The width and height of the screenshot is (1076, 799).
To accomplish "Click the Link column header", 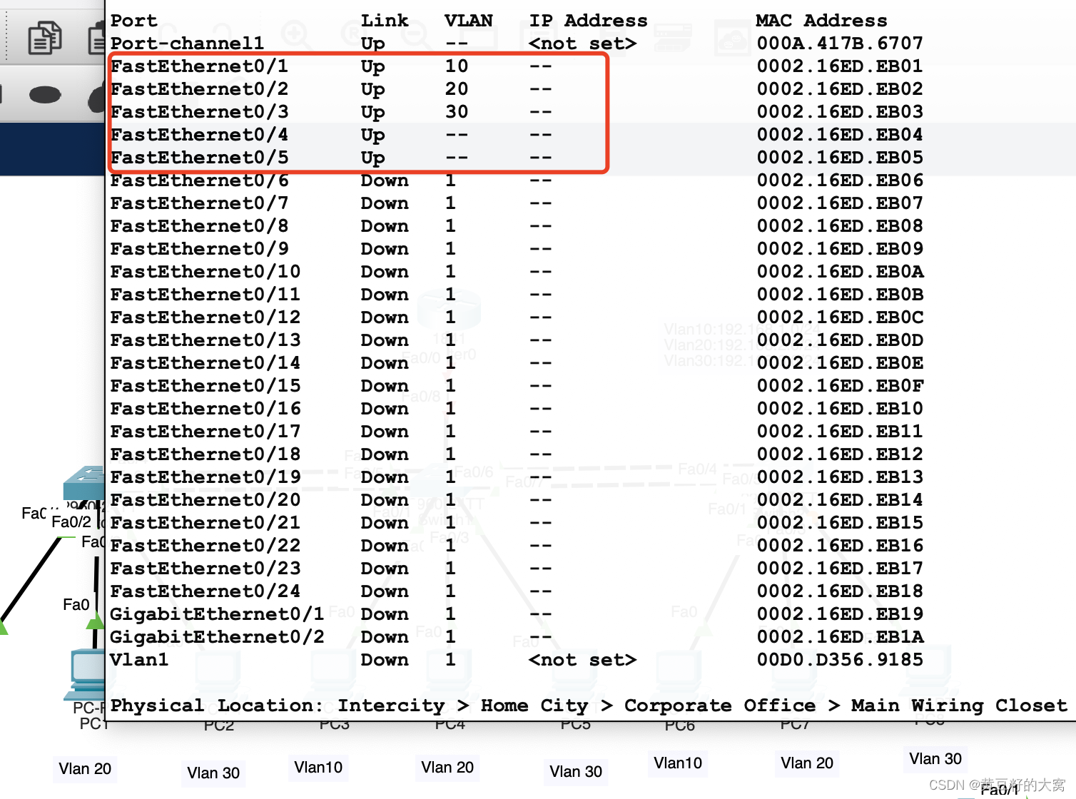I will 385,21.
